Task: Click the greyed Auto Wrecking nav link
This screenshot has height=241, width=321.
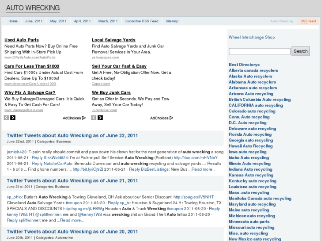Action: [x=282, y=21]
